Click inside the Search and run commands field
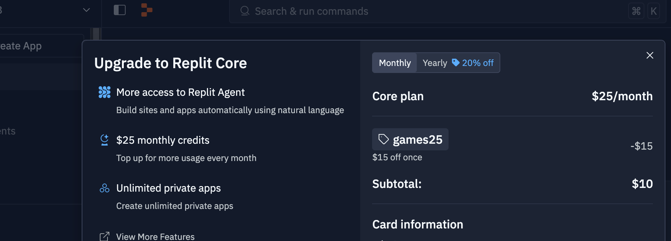The image size is (671, 241). tap(311, 11)
